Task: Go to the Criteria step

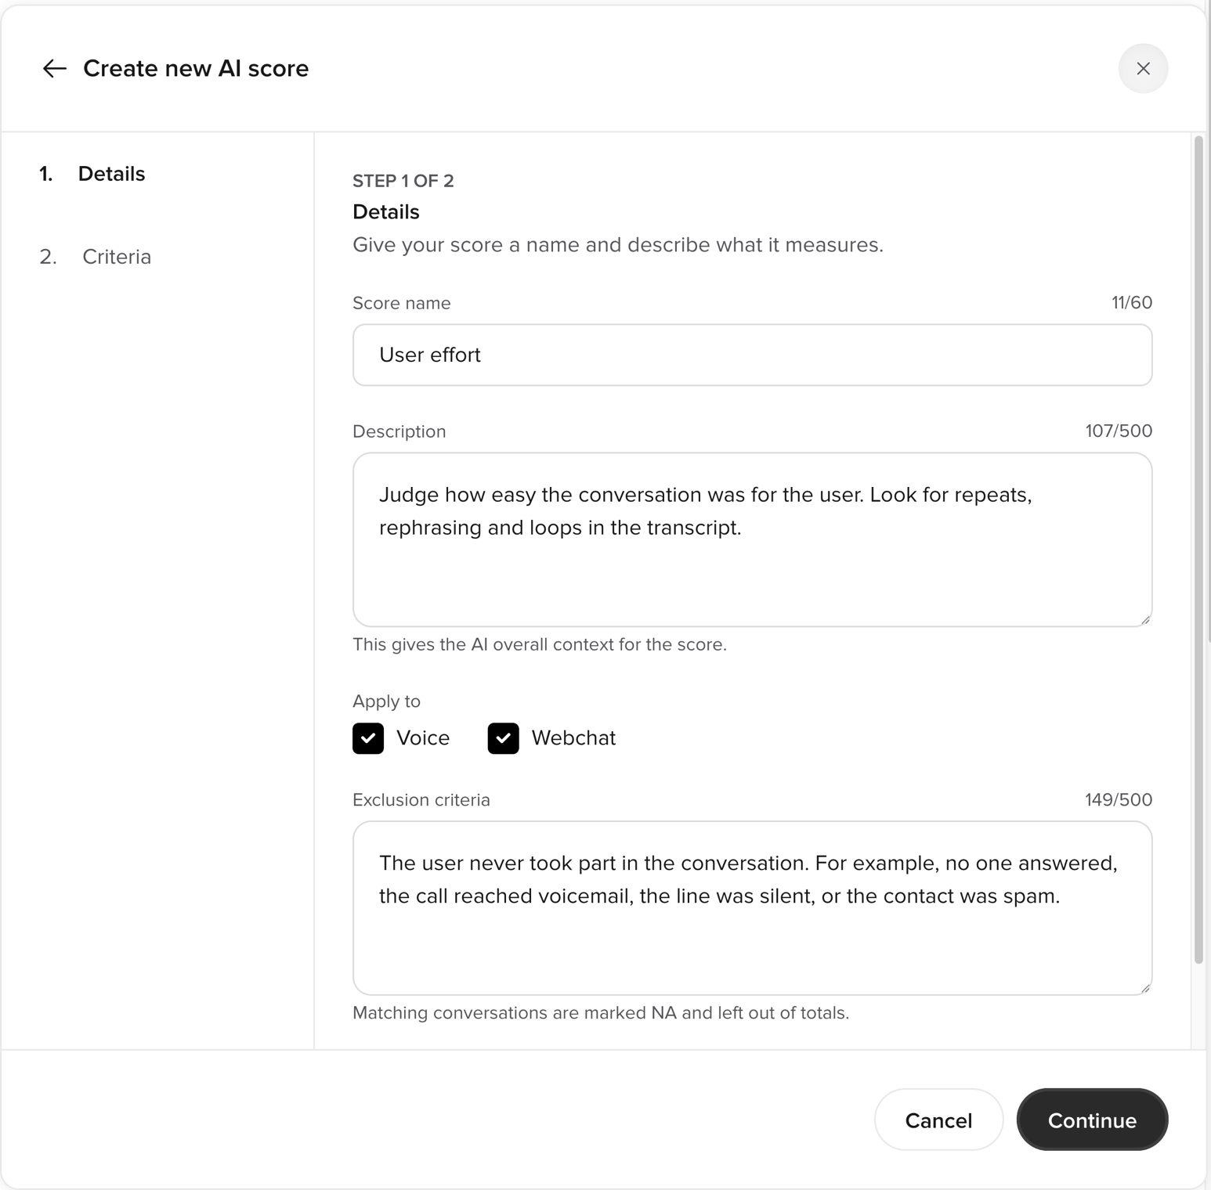Action: pyautogui.click(x=96, y=257)
